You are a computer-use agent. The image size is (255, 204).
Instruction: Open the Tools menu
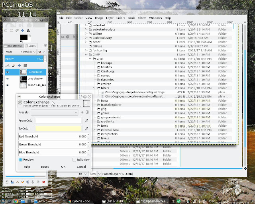tap(131, 18)
